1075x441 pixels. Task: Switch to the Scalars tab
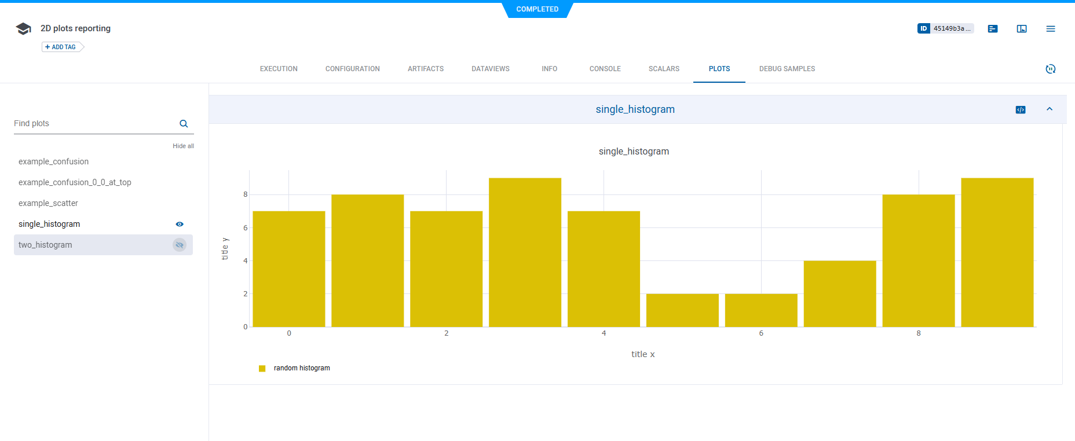664,69
